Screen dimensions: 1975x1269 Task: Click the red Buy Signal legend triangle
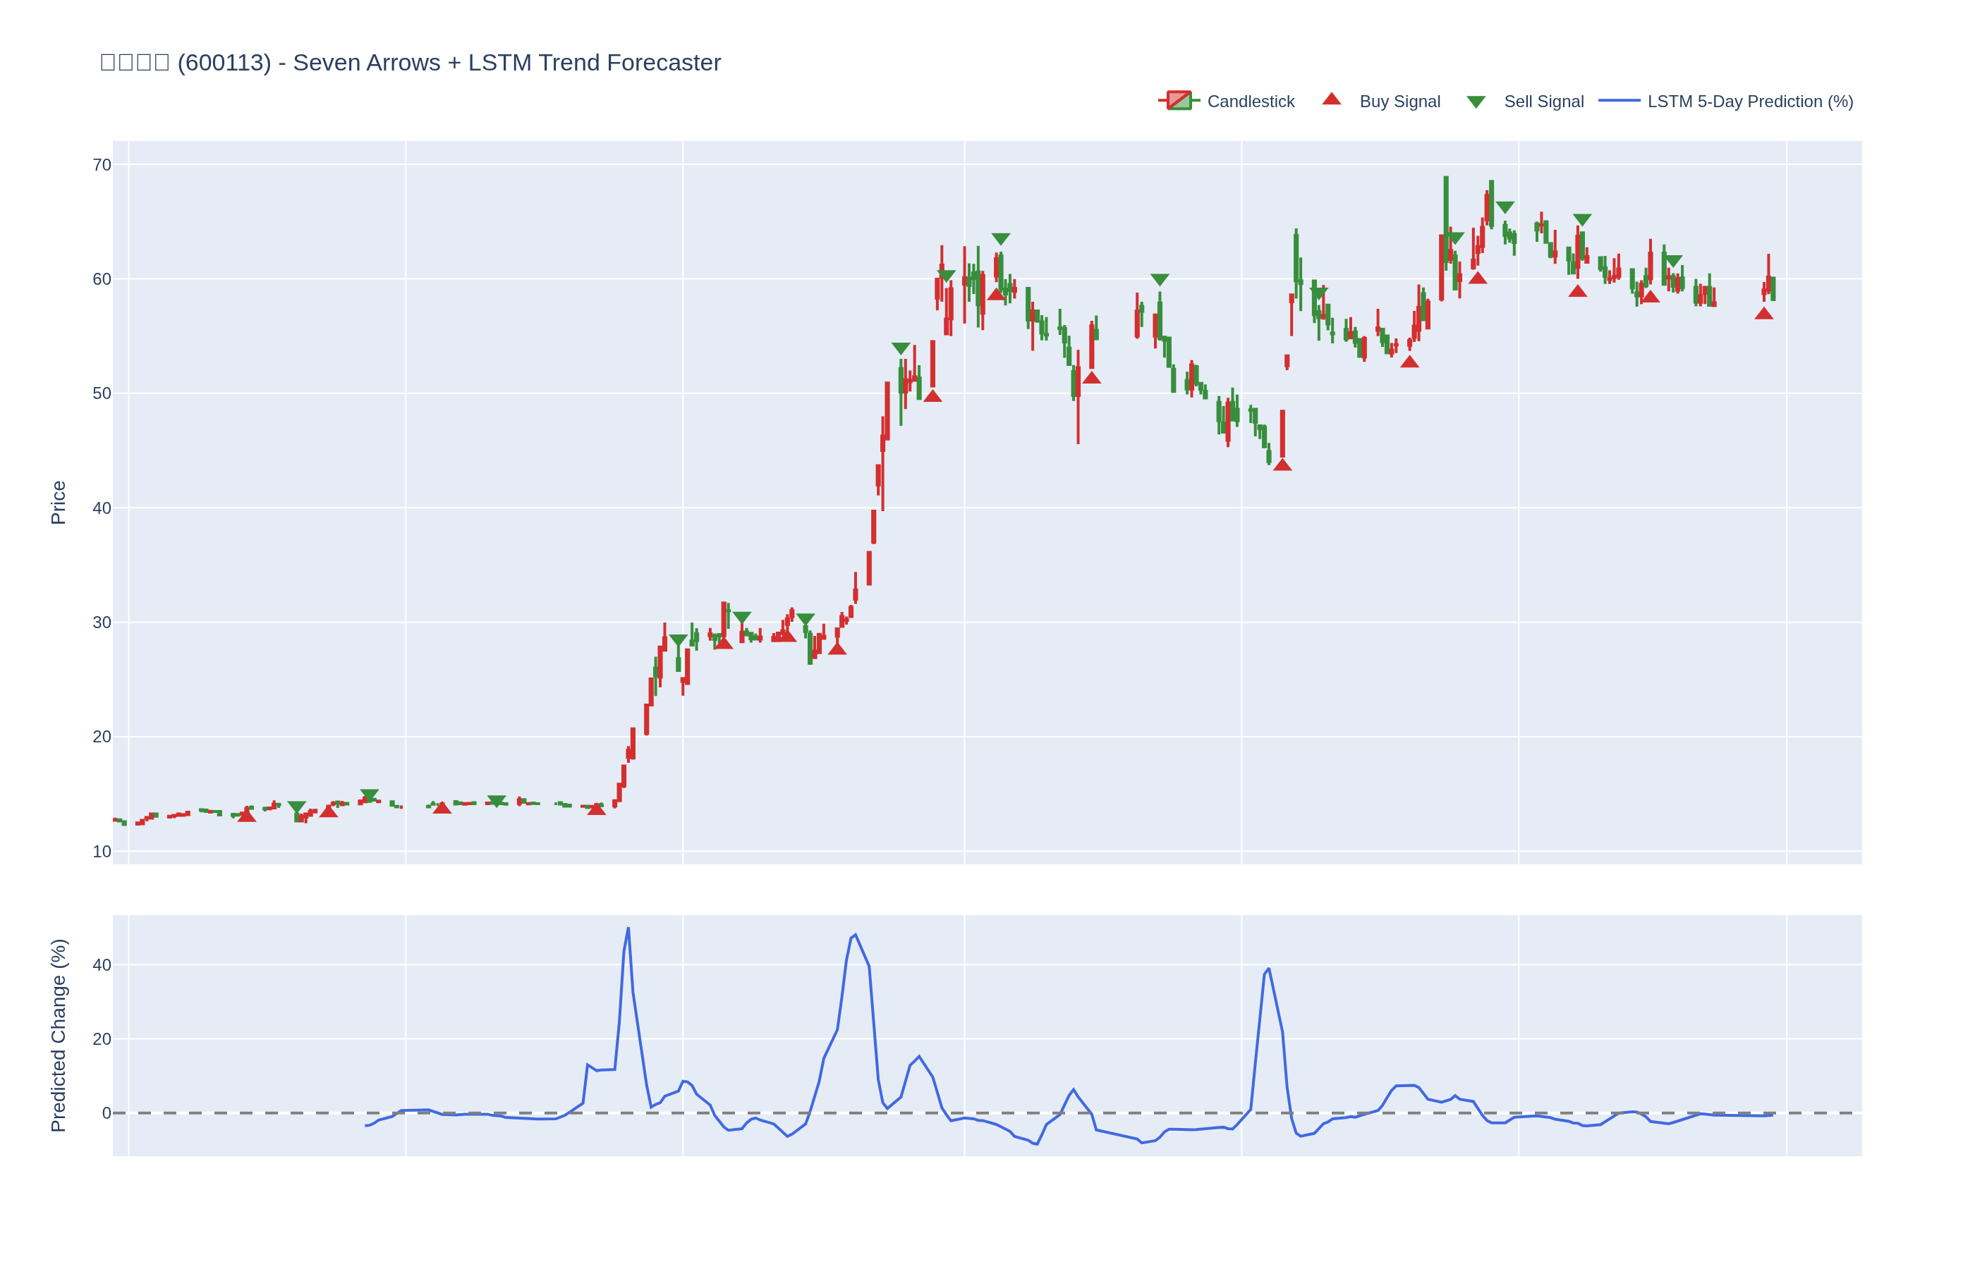[x=1331, y=99]
